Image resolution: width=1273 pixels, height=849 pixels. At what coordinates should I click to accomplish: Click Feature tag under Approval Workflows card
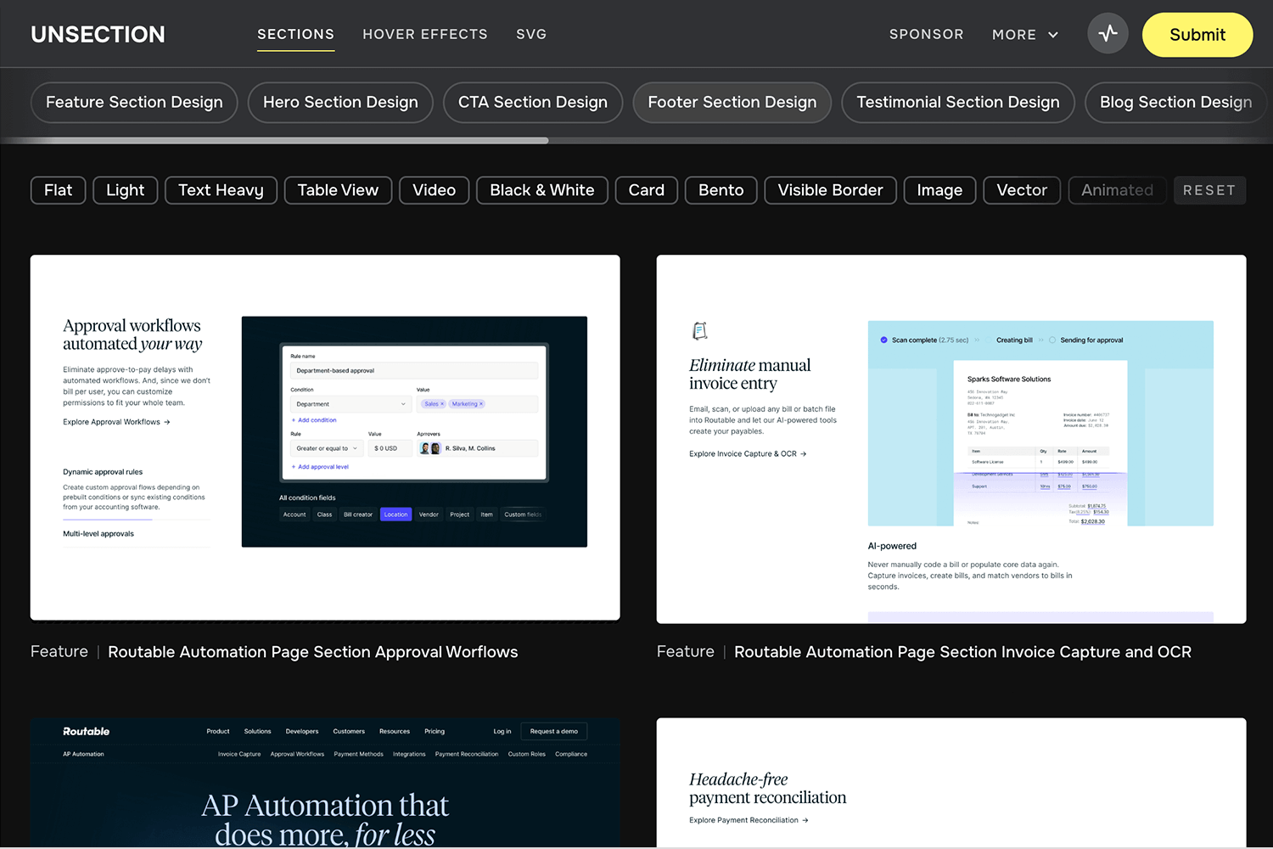[59, 651]
